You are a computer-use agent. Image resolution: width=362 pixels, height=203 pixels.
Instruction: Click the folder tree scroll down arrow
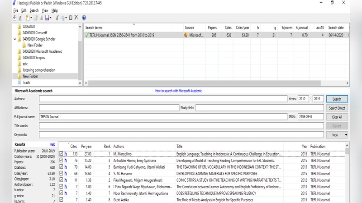[80, 83]
